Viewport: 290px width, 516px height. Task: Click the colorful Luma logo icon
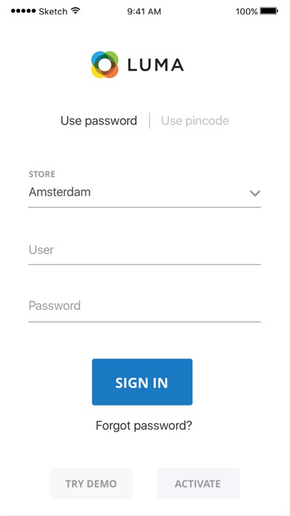tap(105, 64)
